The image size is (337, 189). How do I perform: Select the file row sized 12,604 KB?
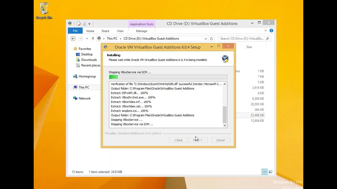tap(250, 121)
